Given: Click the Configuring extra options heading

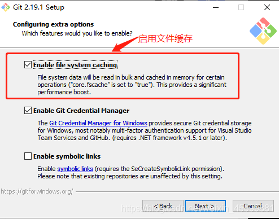Looking at the screenshot, I should click(53, 24).
